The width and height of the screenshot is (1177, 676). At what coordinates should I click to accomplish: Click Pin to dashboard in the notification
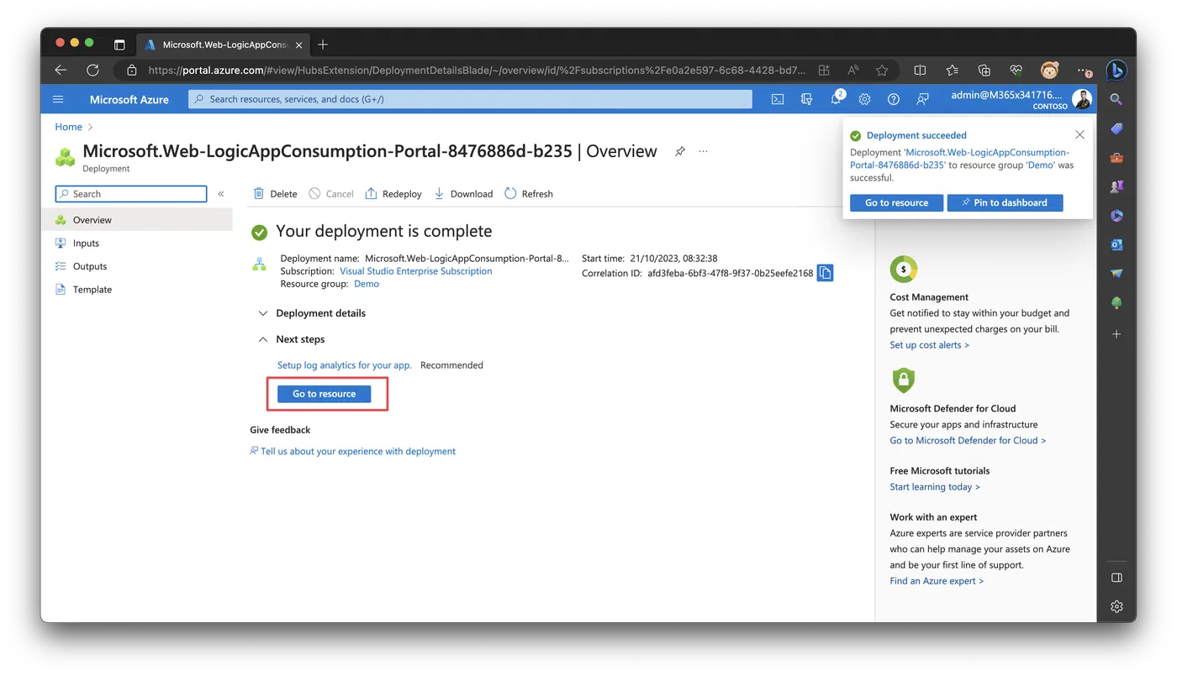pos(1005,202)
